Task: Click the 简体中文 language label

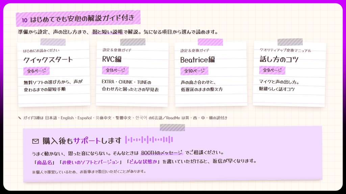Action: (104, 118)
